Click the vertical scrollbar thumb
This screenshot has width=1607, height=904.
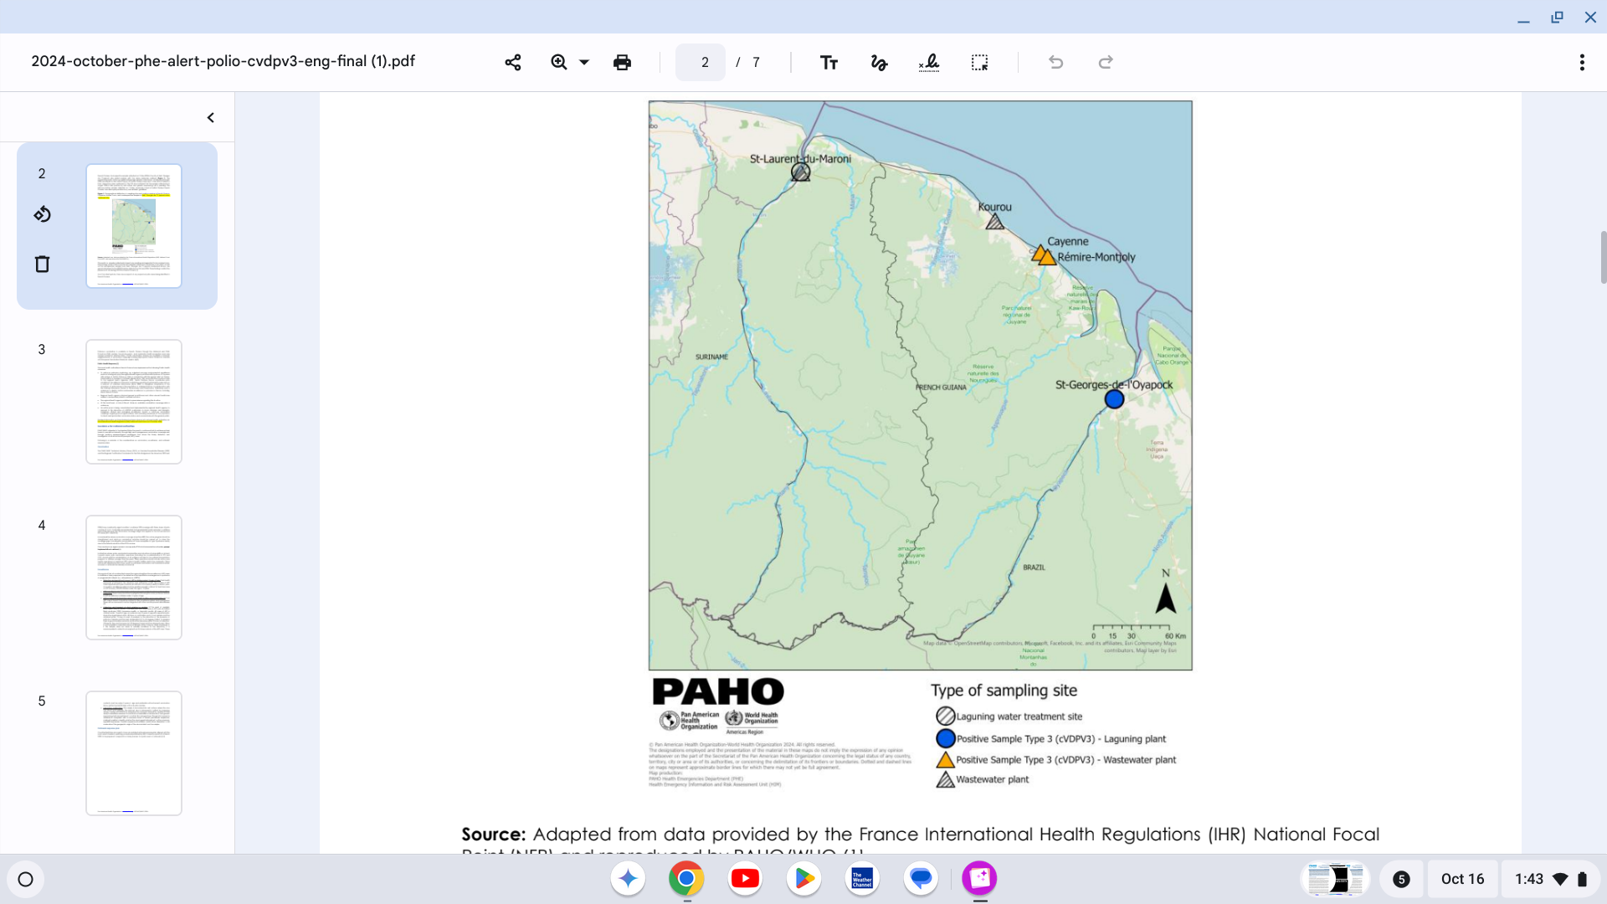coord(1603,258)
